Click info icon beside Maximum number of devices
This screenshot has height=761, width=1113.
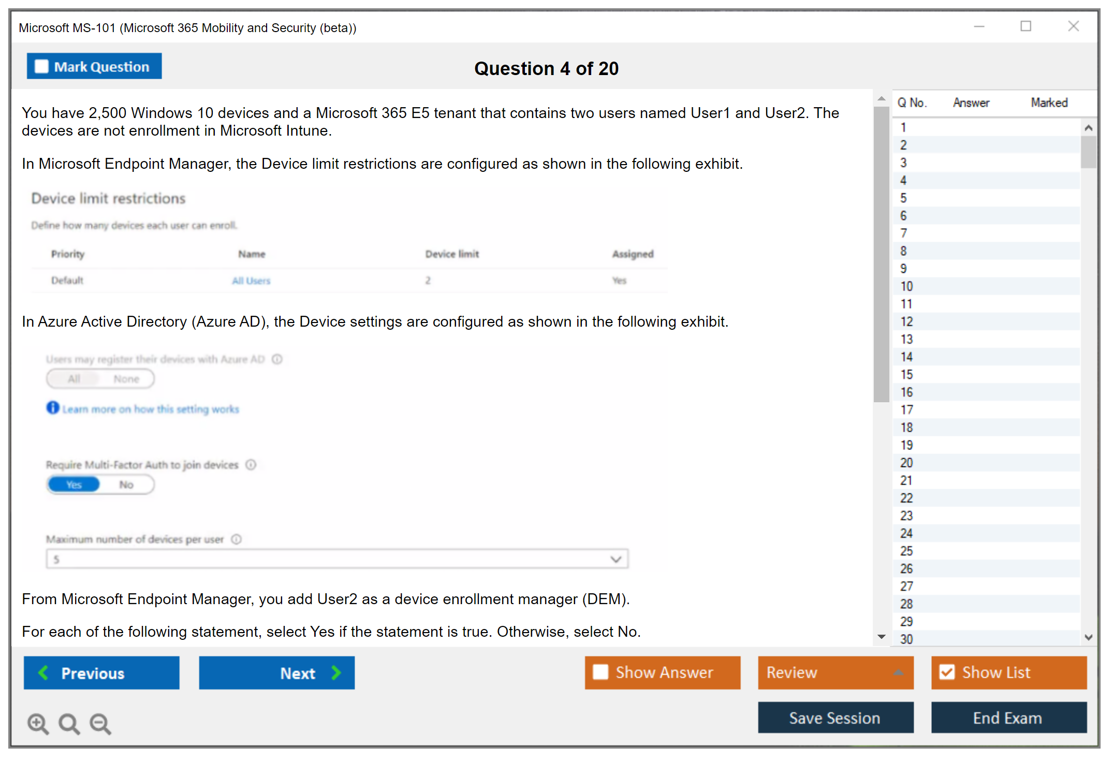(237, 539)
